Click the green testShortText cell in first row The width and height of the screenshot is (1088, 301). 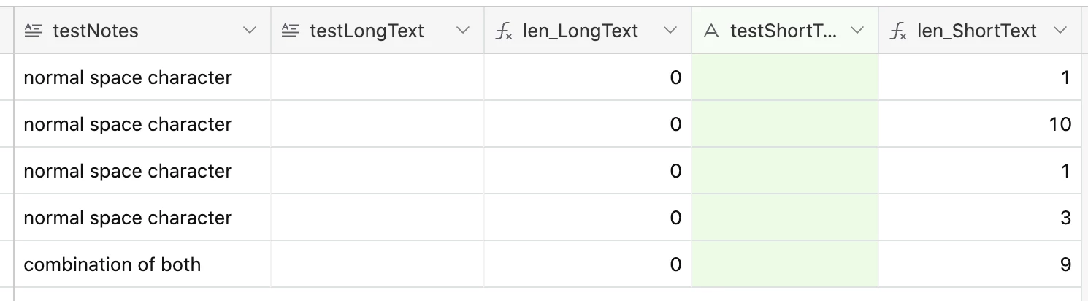(x=785, y=77)
